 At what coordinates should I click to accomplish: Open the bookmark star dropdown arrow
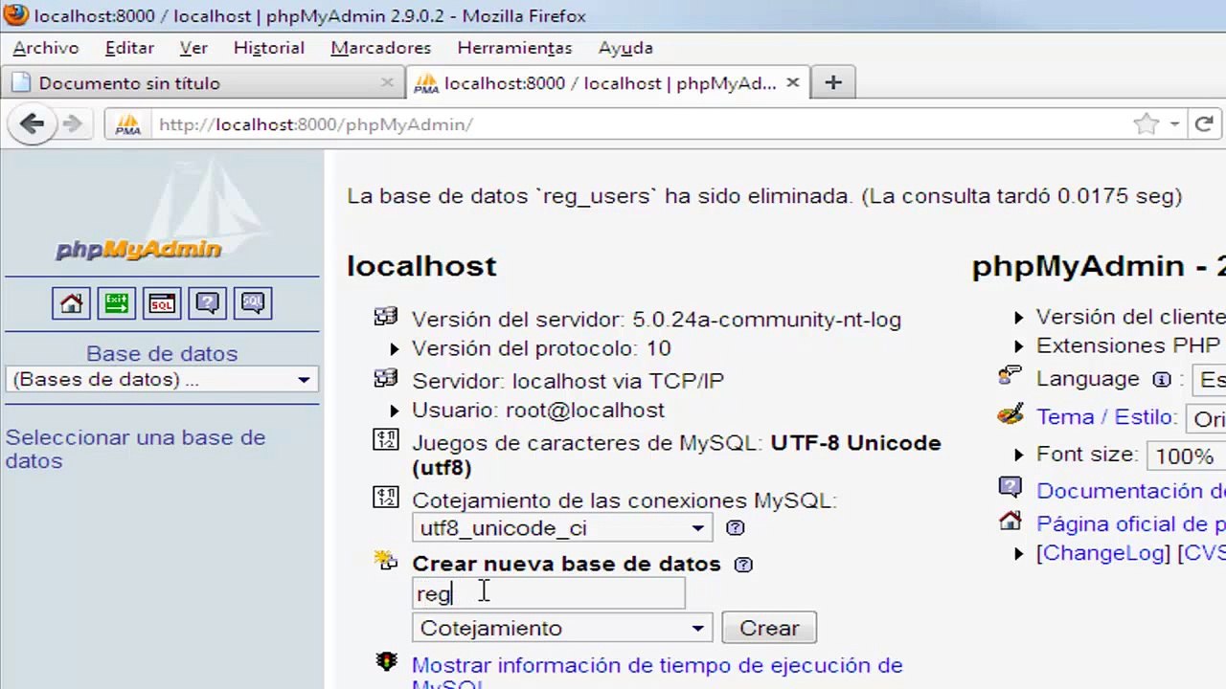(1174, 124)
